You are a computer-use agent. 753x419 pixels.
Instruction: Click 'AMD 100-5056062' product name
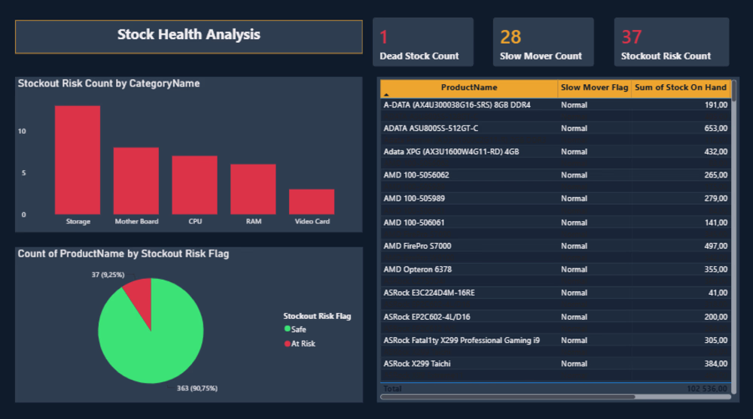coord(416,175)
